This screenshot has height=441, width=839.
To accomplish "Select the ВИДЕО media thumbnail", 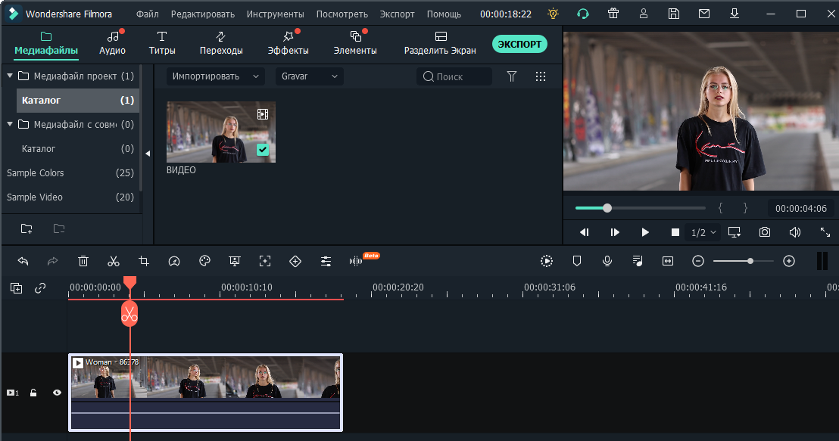I will [x=221, y=132].
